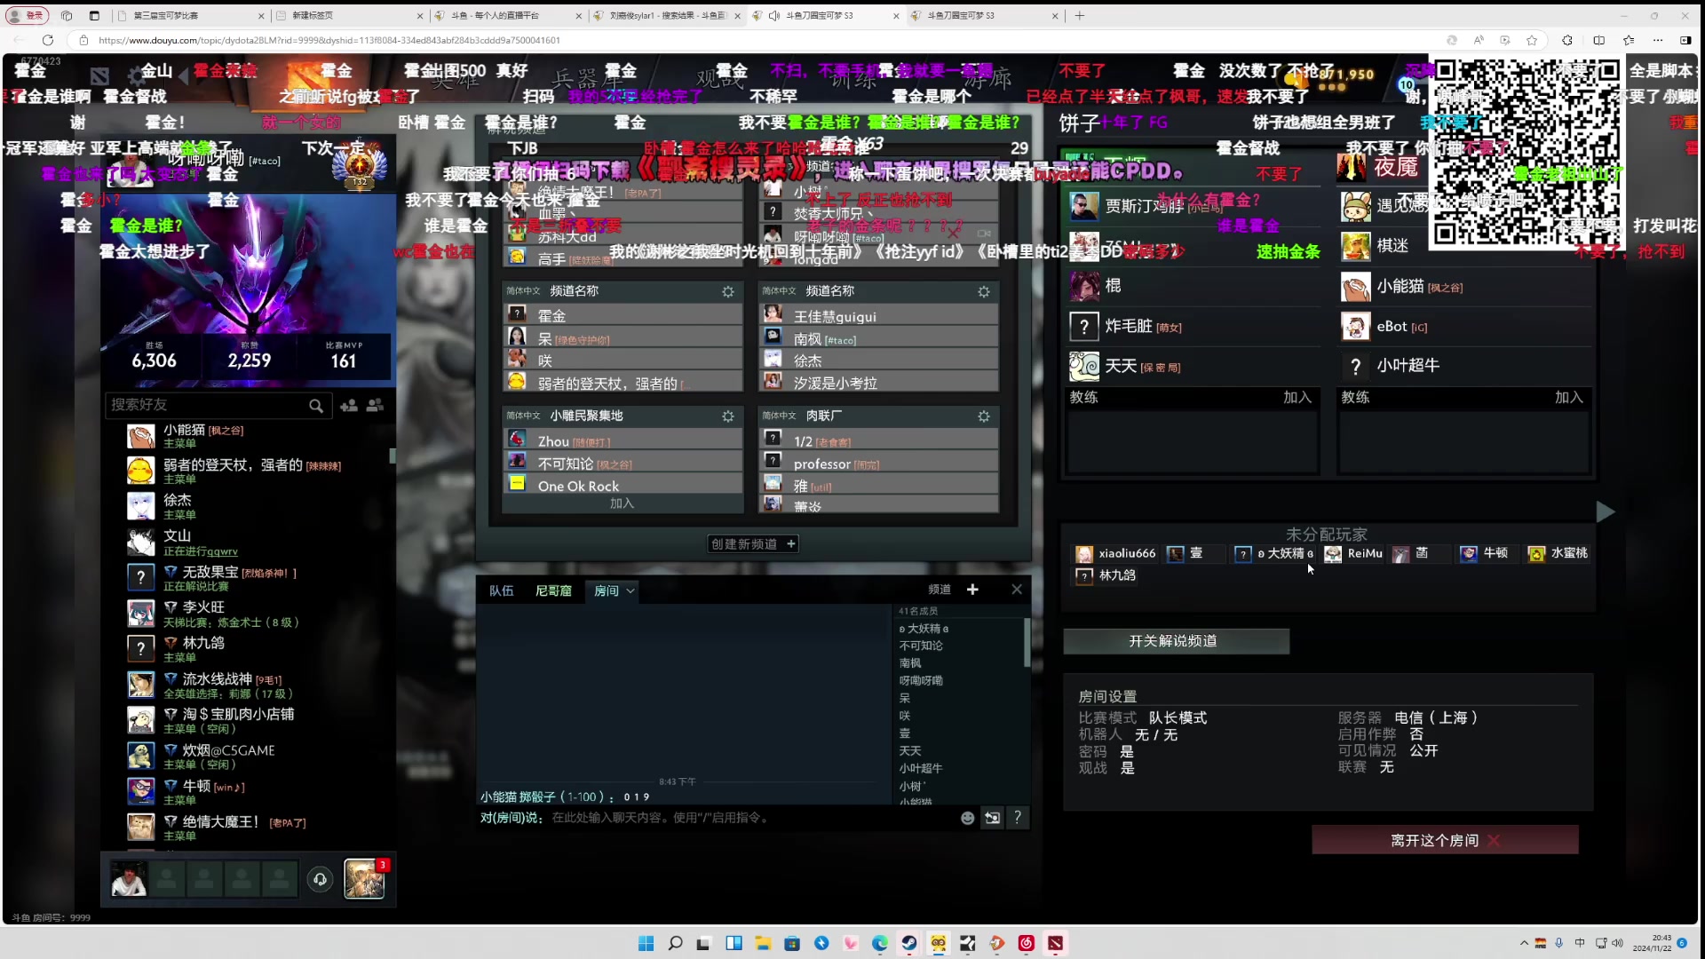1705x959 pixels.
Task: Click the 创建新频道 button
Action: pyautogui.click(x=753, y=543)
